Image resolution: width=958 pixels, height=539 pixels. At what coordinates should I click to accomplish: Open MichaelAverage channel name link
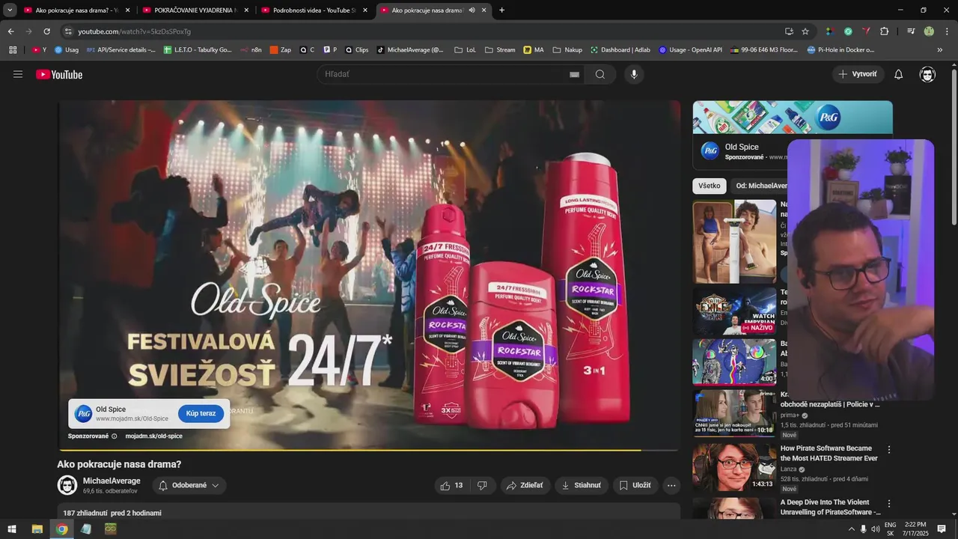pyautogui.click(x=112, y=481)
